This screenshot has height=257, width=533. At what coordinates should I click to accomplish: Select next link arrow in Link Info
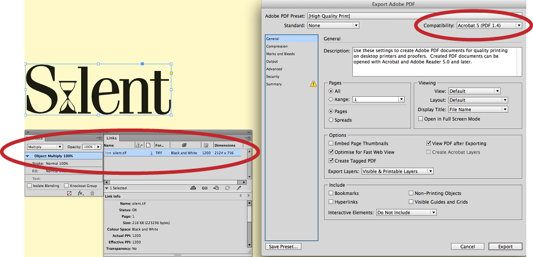pyautogui.click(x=249, y=196)
